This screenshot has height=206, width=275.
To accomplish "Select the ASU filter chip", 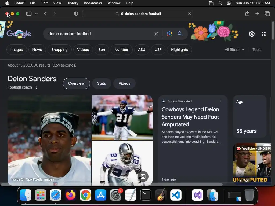I will [142, 50].
